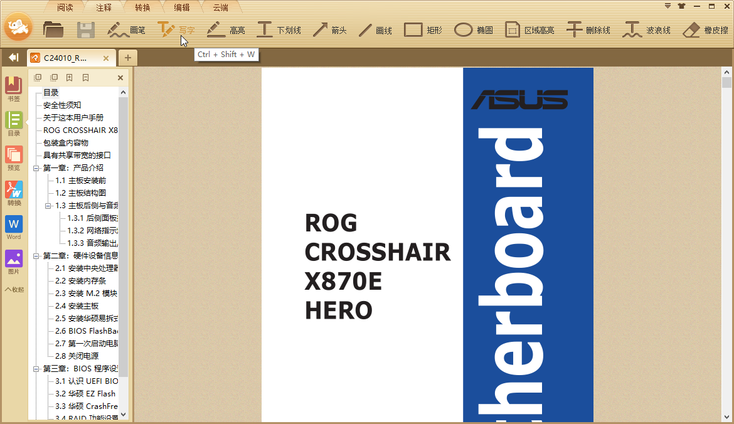The height and width of the screenshot is (424, 734).
Task: Go to 2.4 安装主板 section
Action: coord(77,306)
